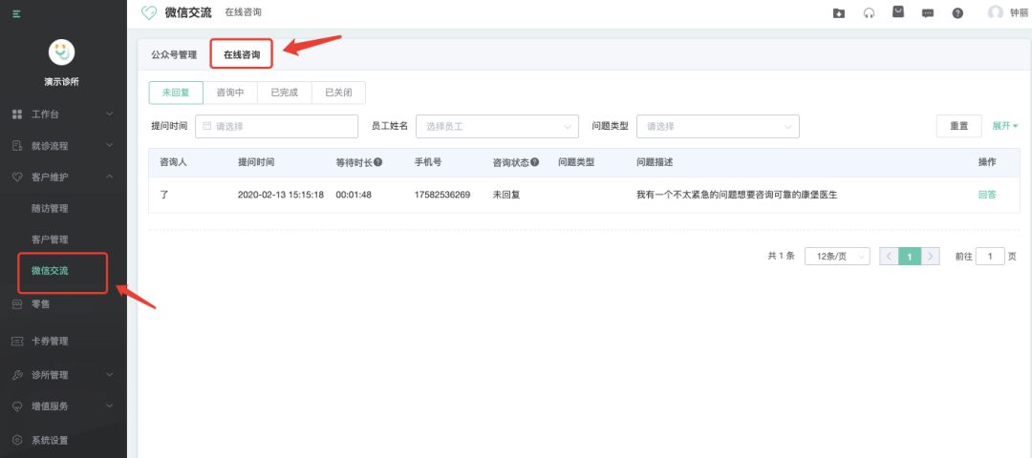Click the 诊所管理 wrench icon
The height and width of the screenshot is (458, 1032).
click(18, 375)
